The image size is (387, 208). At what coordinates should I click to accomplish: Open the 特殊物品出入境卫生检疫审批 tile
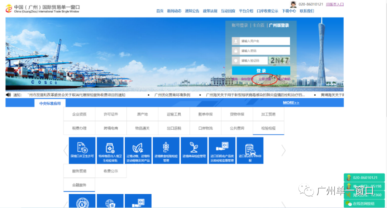click(110, 150)
